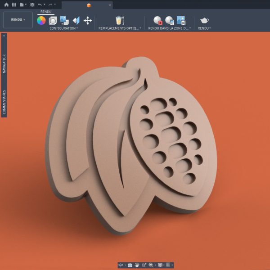The height and width of the screenshot is (270, 270).
Task: Open the COMMENTAIRES side panel
Action: 4,102
